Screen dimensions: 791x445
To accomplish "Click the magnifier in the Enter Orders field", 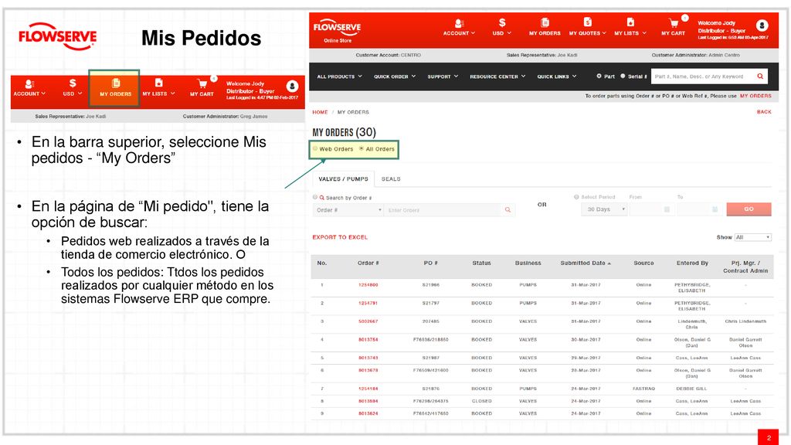I will [x=508, y=210].
